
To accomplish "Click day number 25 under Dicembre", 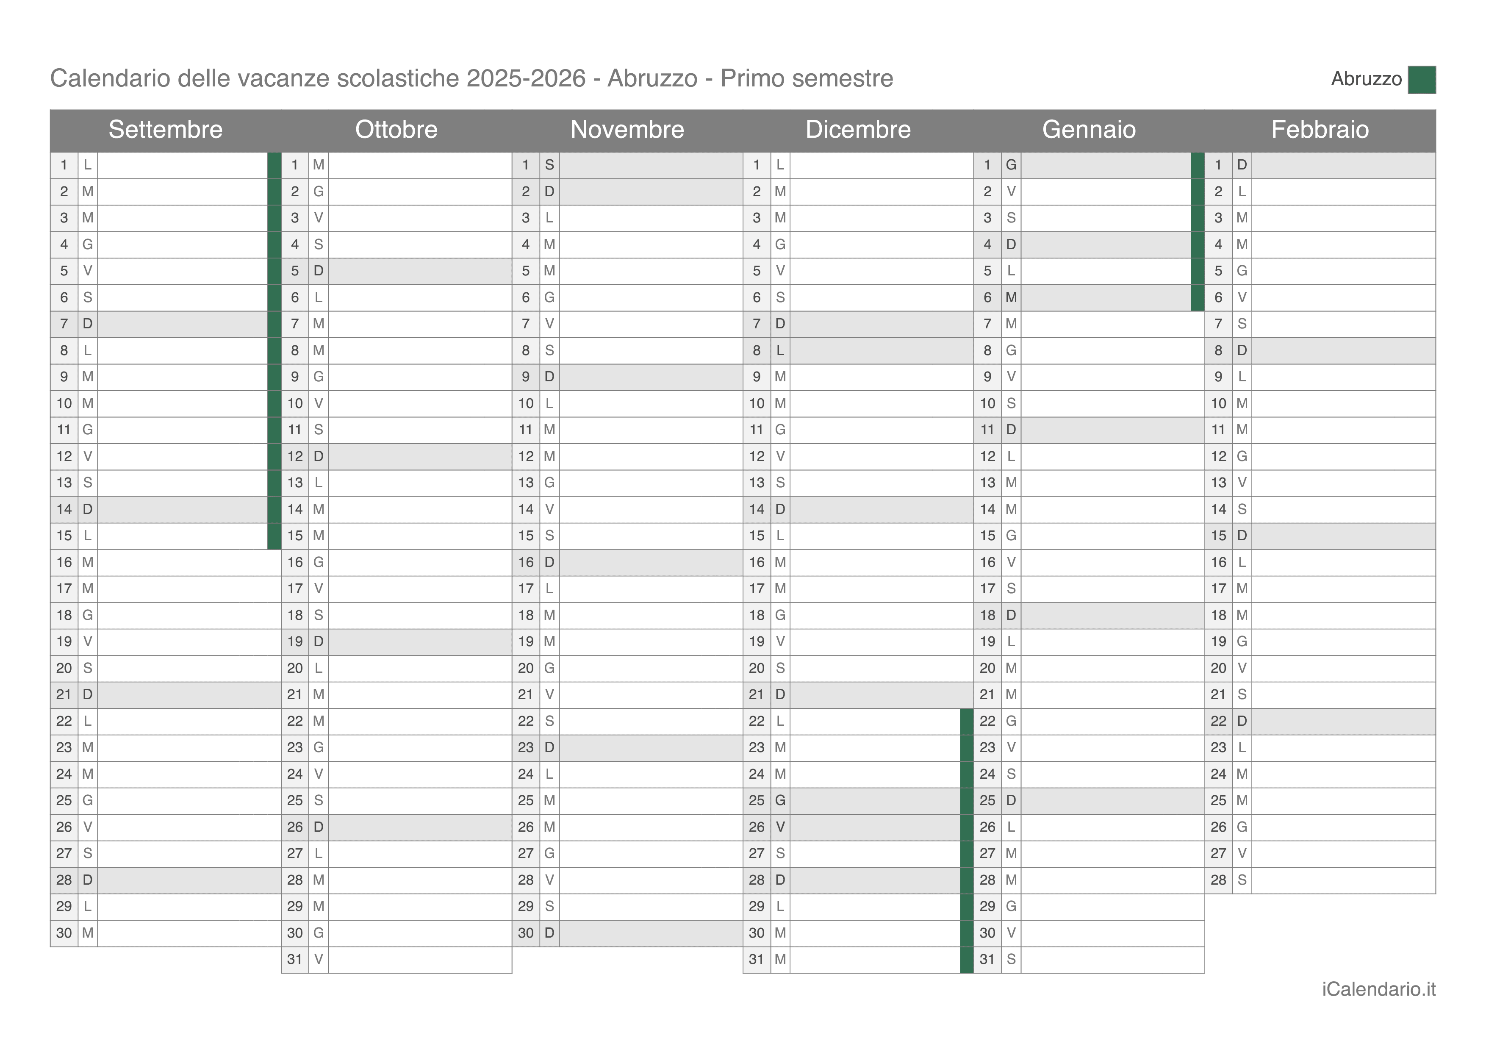I will tap(756, 801).
